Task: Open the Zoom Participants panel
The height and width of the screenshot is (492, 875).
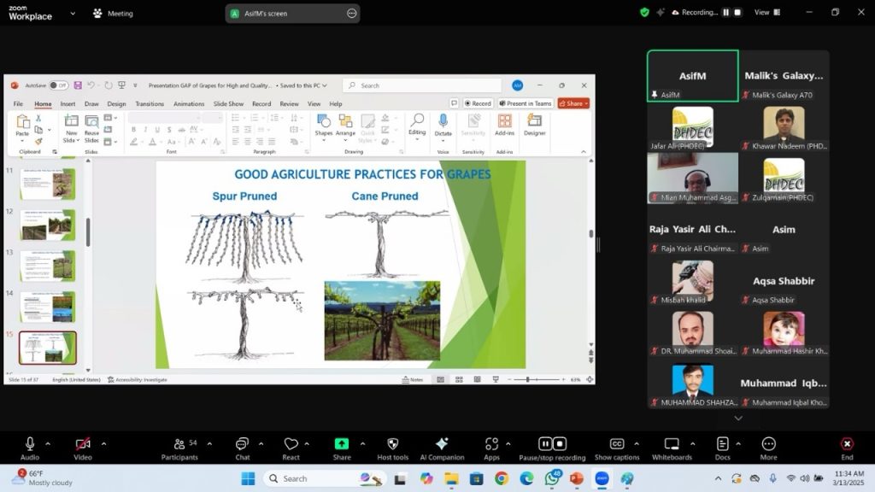Action: coord(179,444)
